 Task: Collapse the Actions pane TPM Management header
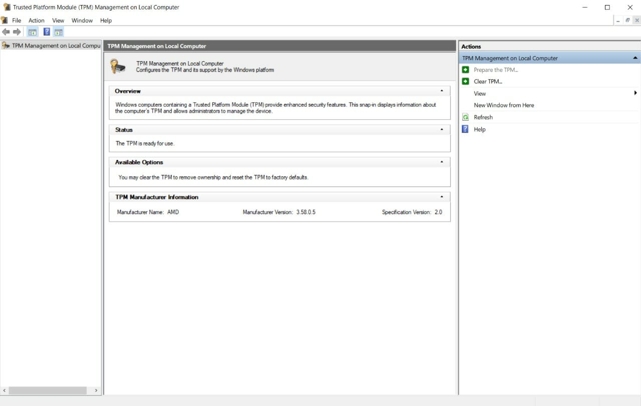(x=635, y=58)
